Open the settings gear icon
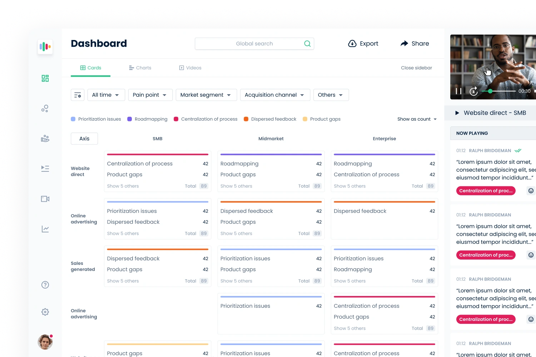Viewport: 536px width, 357px height. tap(45, 312)
